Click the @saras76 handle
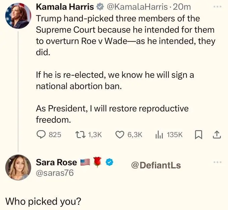The image size is (228, 210). (55, 173)
